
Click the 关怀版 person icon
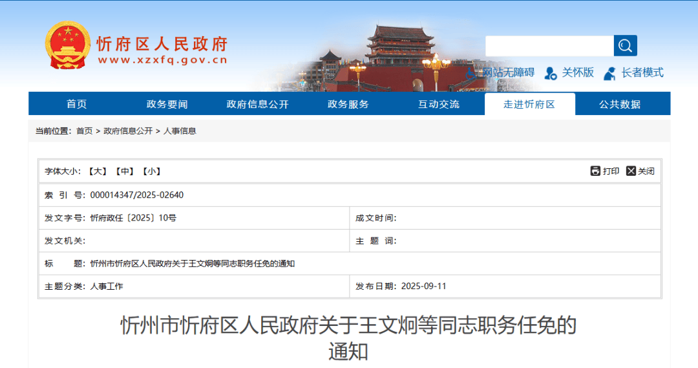click(x=551, y=73)
